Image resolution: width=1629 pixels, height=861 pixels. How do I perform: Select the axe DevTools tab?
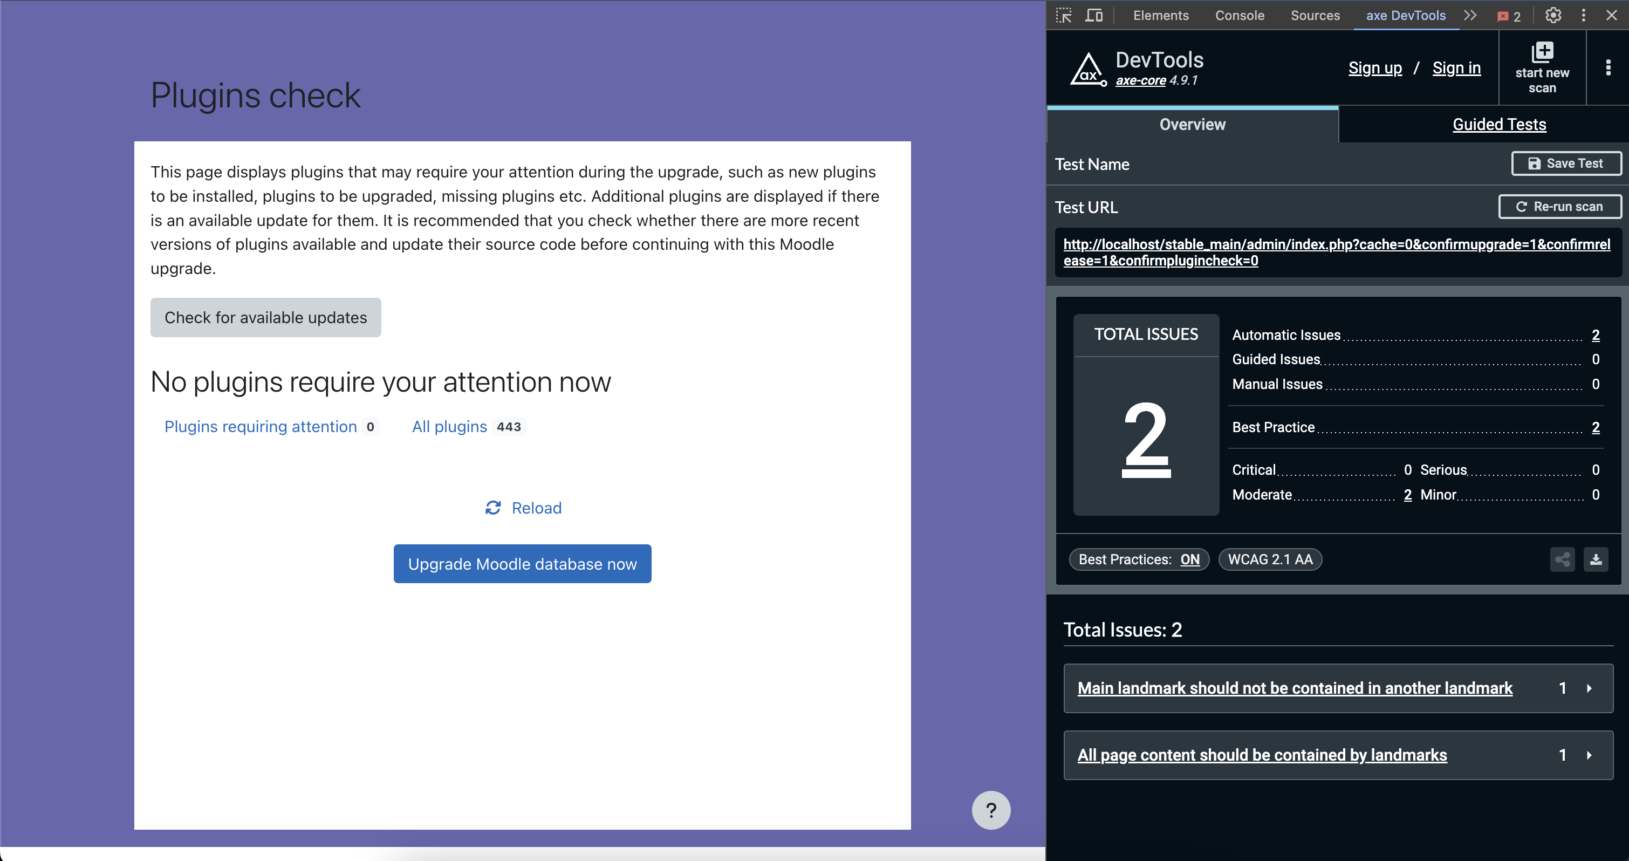pyautogui.click(x=1406, y=15)
